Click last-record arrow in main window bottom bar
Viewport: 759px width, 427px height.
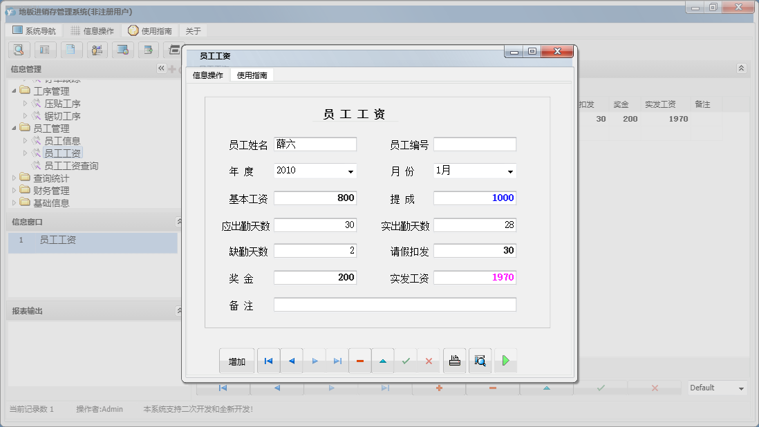point(385,388)
